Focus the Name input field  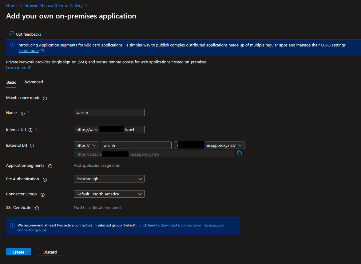[109, 113]
